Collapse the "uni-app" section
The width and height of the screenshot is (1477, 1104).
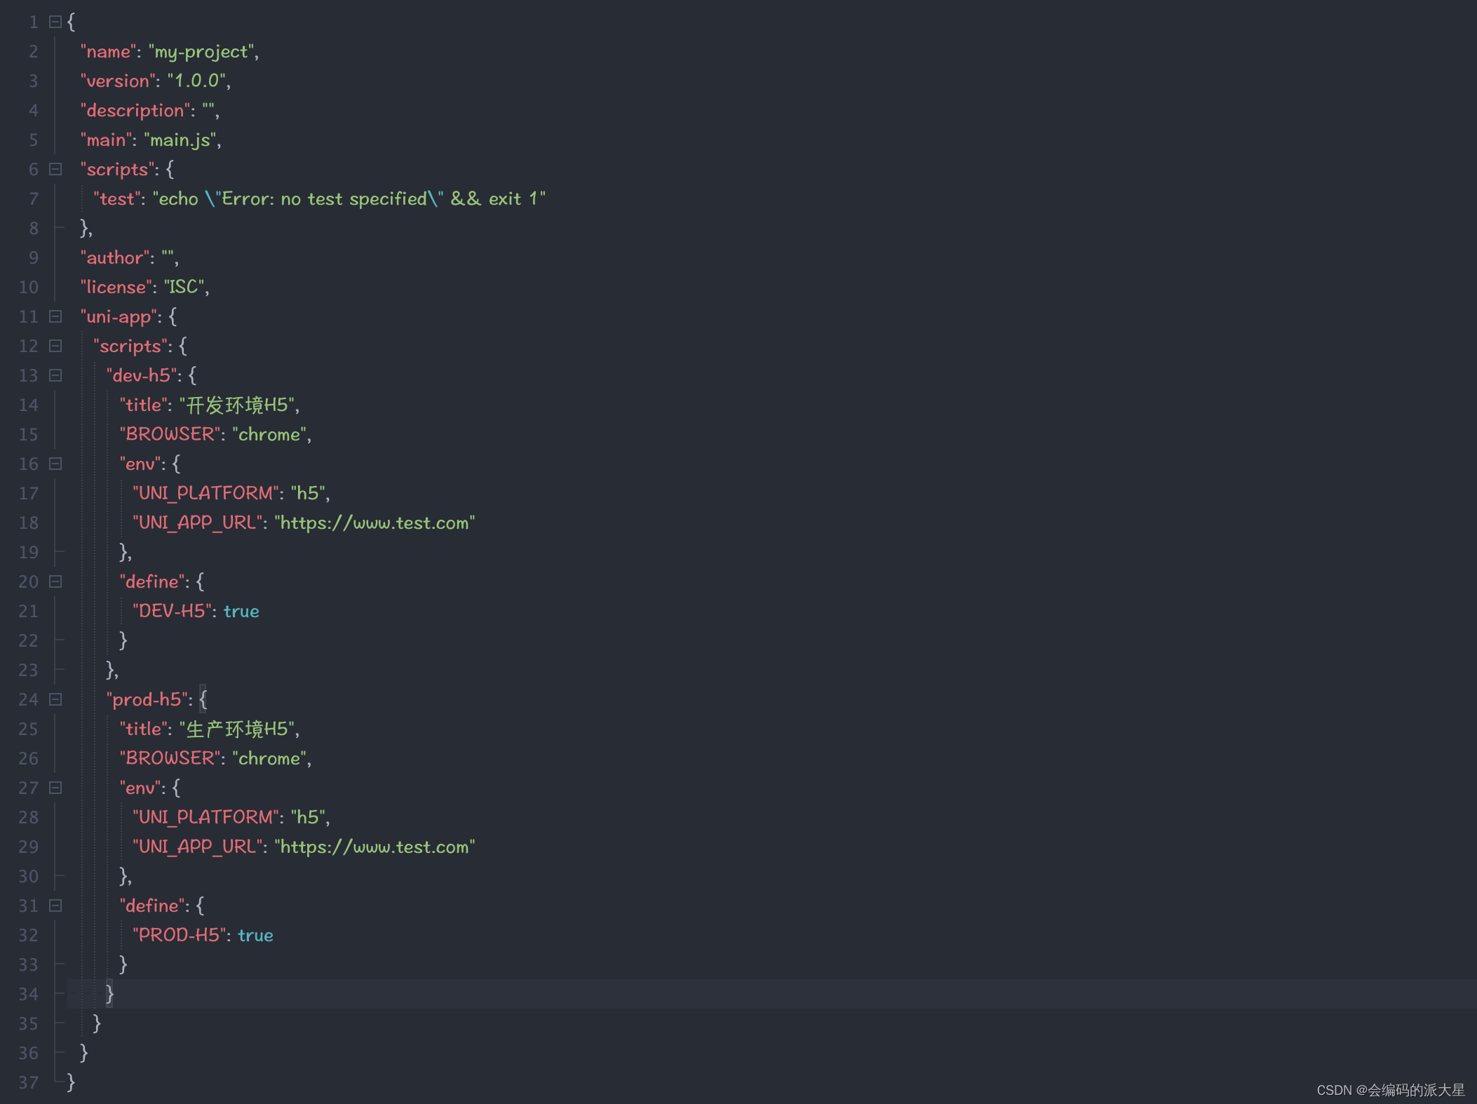tap(54, 316)
